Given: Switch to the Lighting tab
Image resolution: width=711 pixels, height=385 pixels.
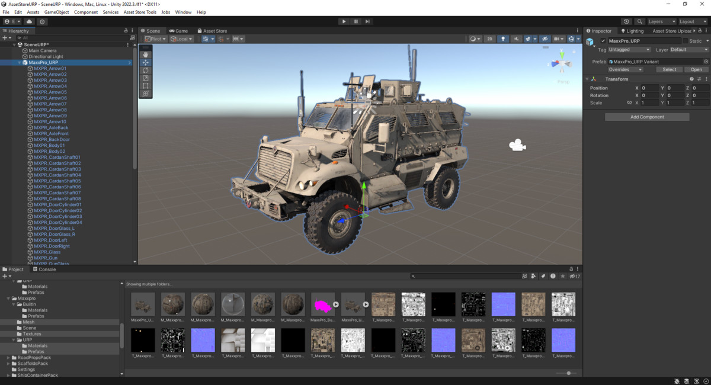Looking at the screenshot, I should tap(632, 31).
